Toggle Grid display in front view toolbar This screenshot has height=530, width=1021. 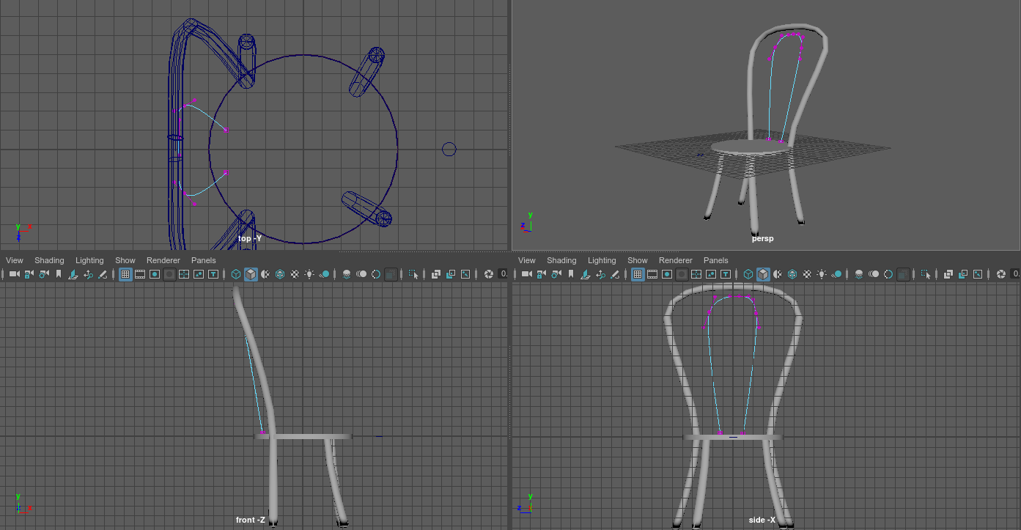pos(125,274)
